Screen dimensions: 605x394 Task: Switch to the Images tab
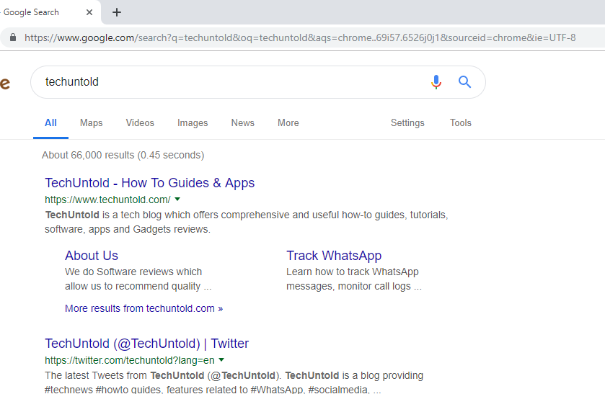pyautogui.click(x=193, y=123)
